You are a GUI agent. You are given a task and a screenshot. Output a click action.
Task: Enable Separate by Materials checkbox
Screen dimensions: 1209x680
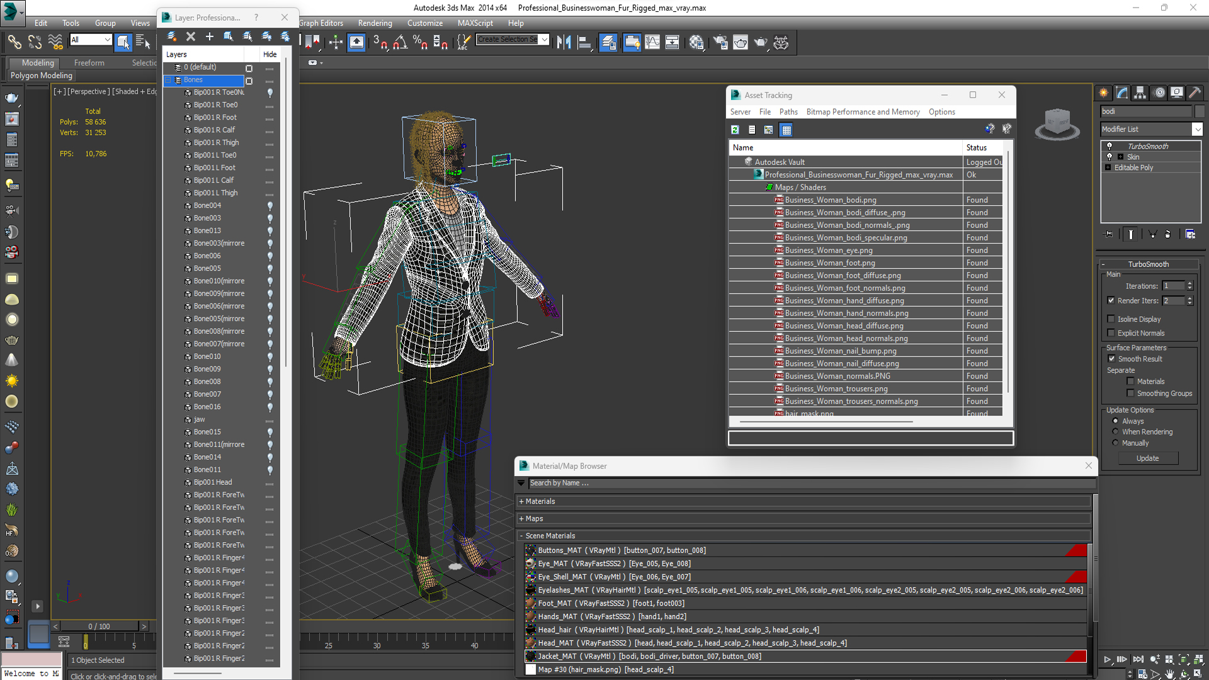(1130, 382)
